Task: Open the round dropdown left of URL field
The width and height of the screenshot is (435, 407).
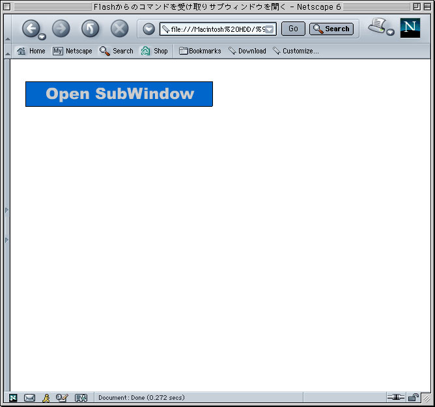Action: [148, 29]
